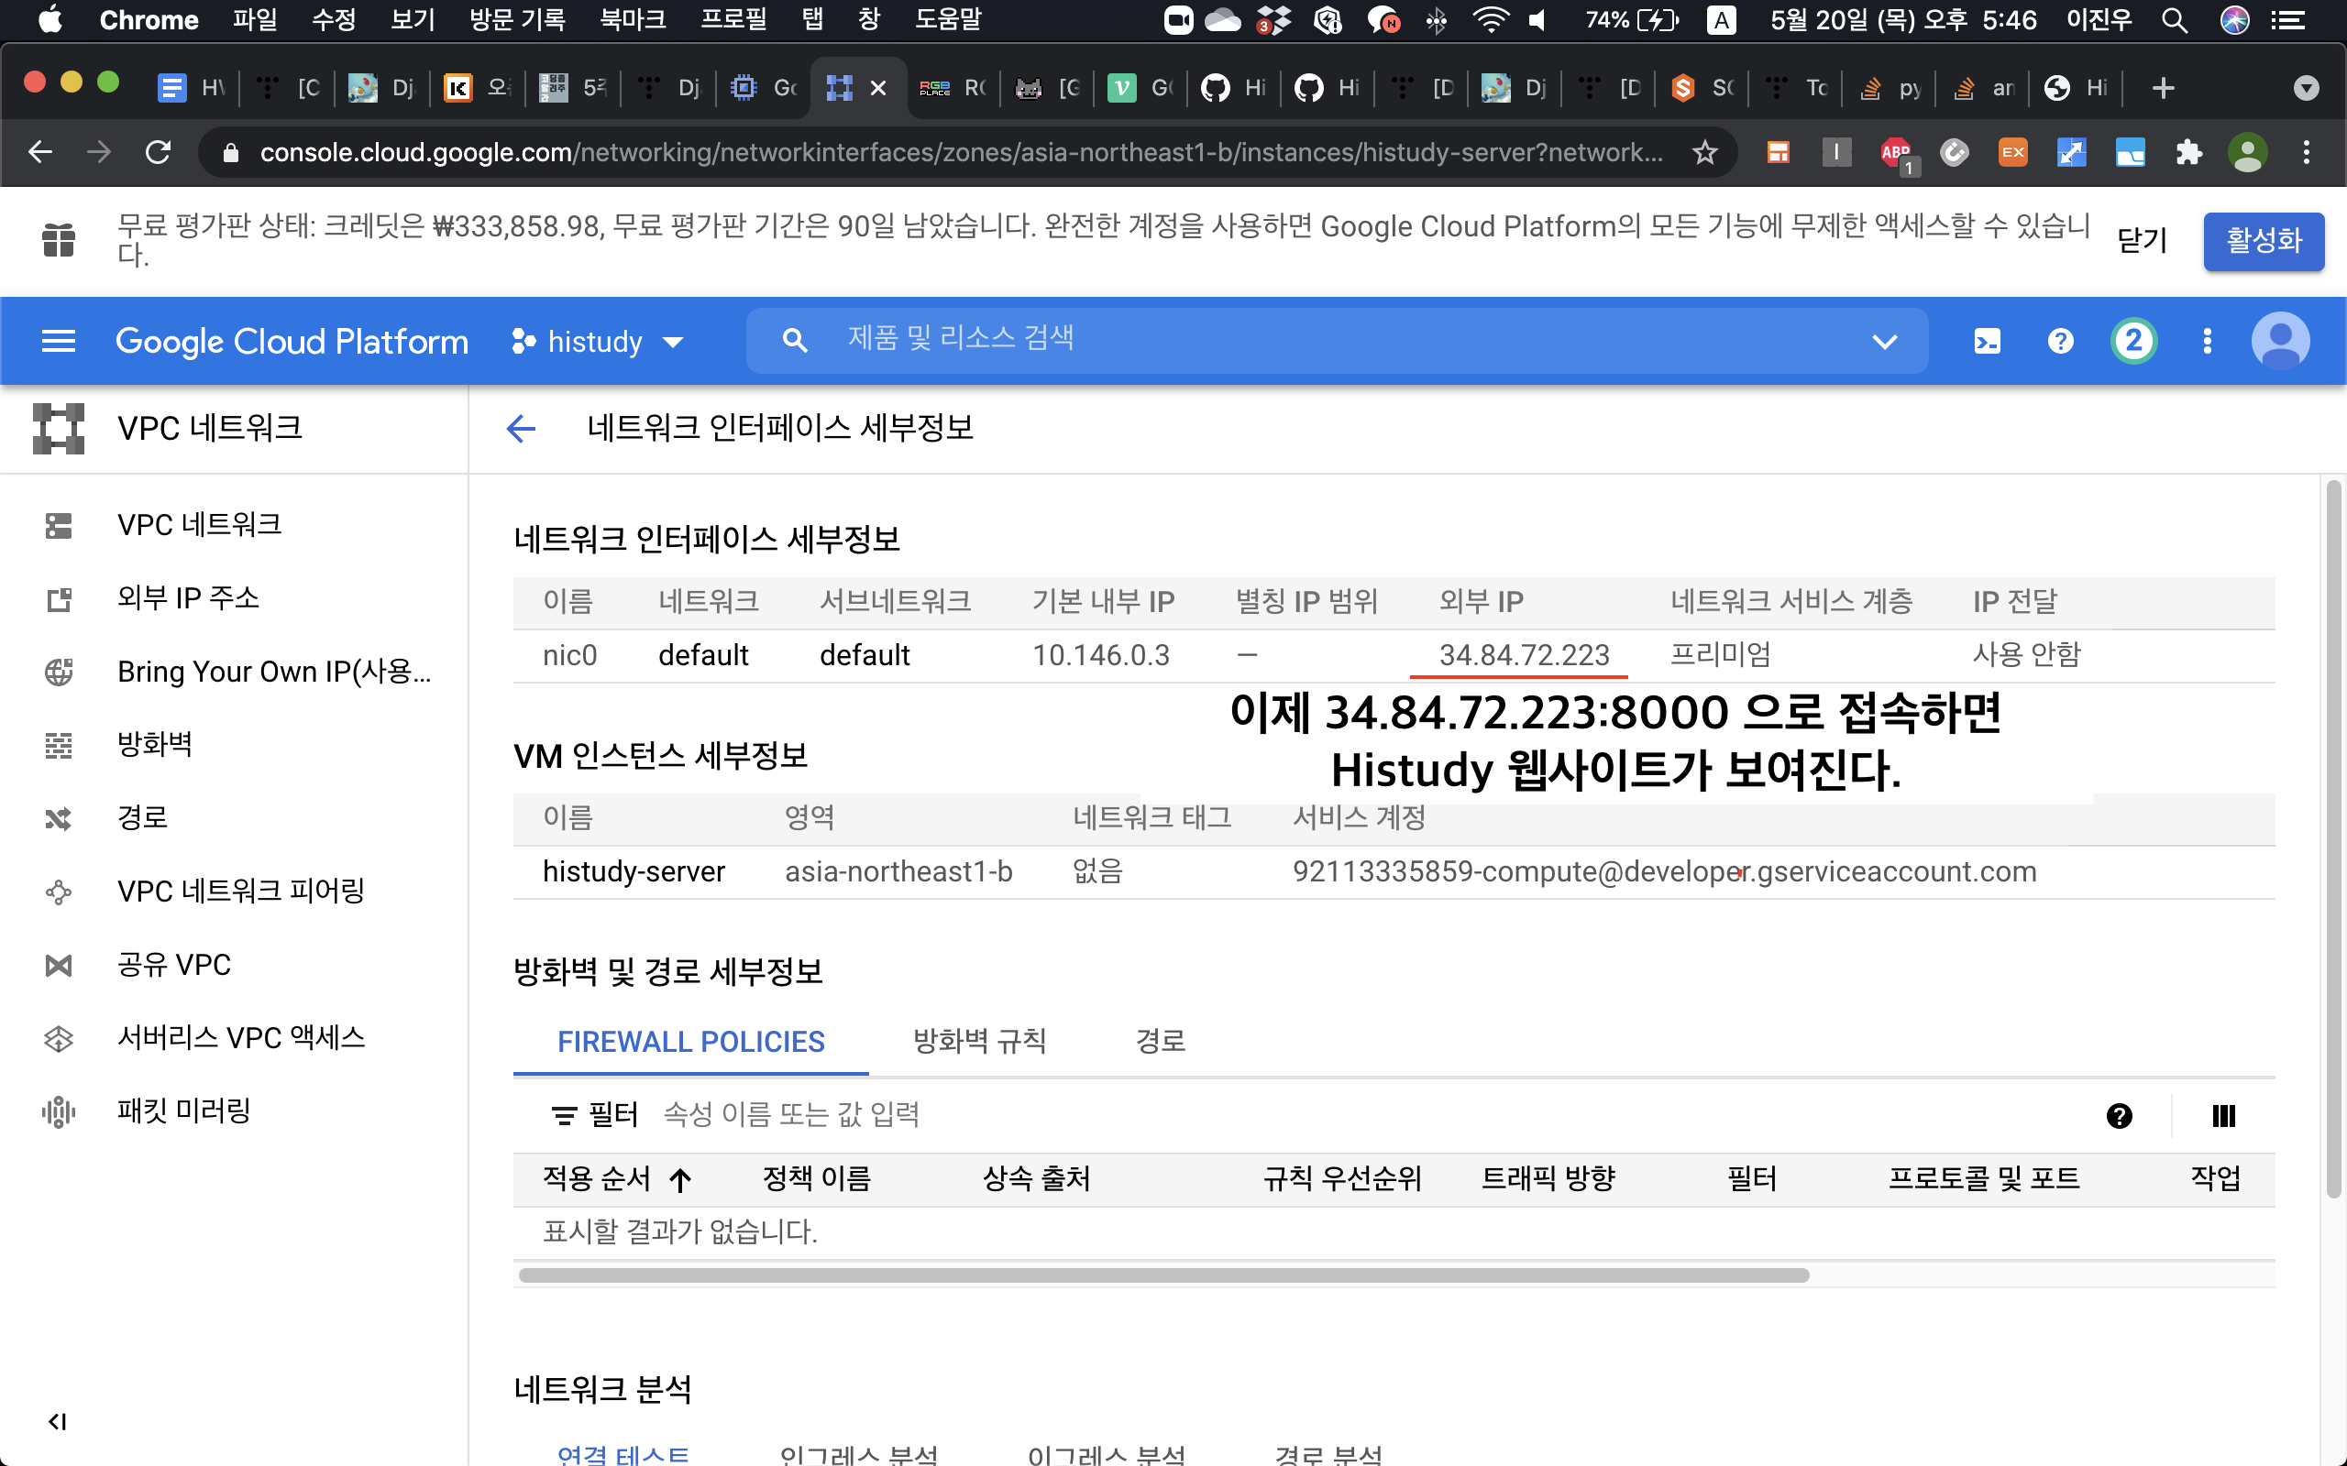Expand the histudy project selector

[x=599, y=341]
